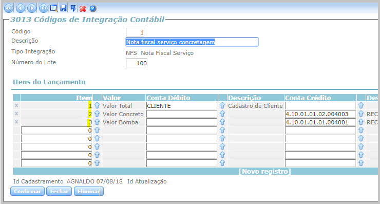Click Conta Crédito field 4.10.01.01.01.004001
380x204 pixels.
point(320,122)
